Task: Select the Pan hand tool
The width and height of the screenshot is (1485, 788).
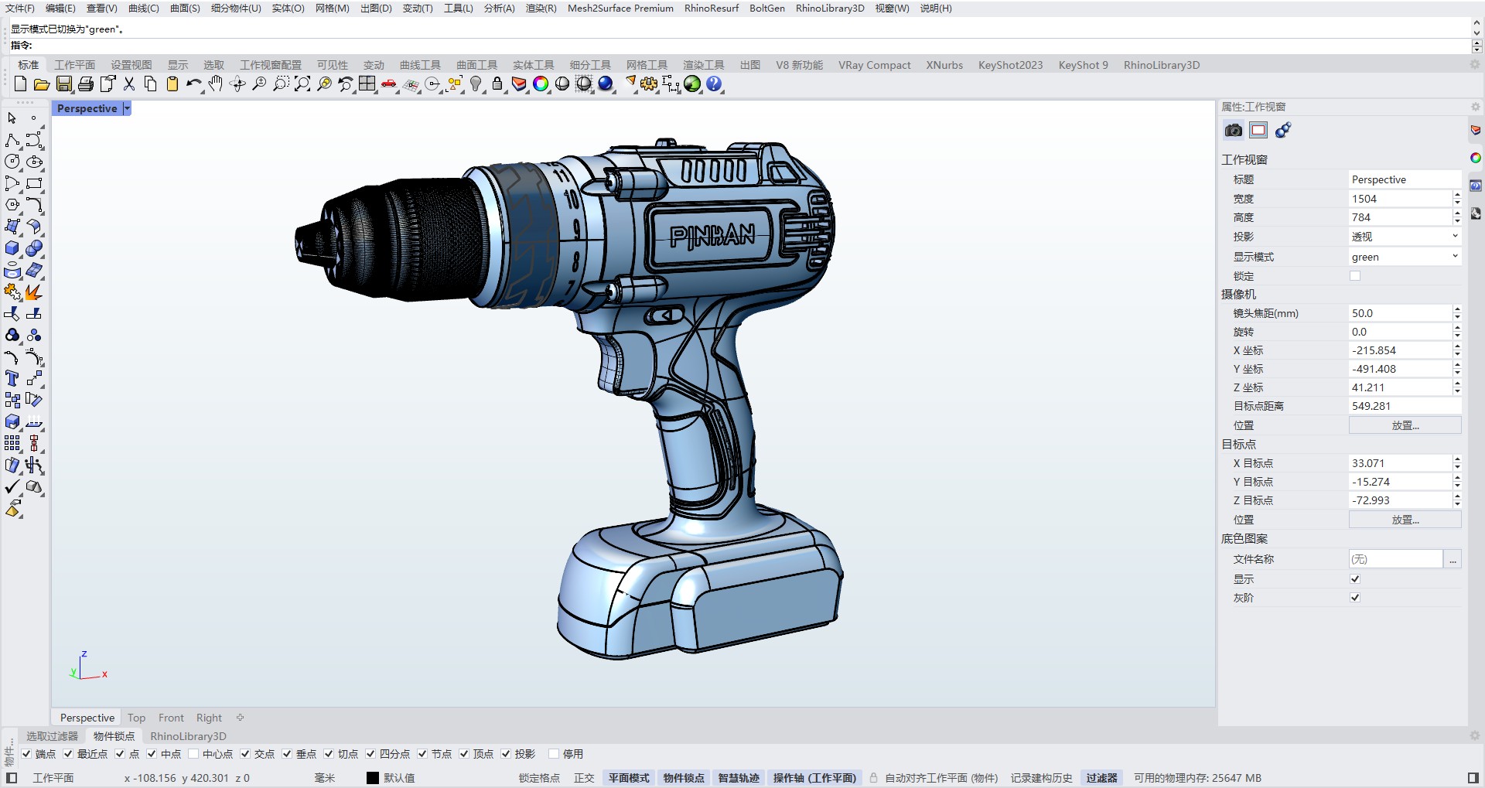Action: (216, 84)
